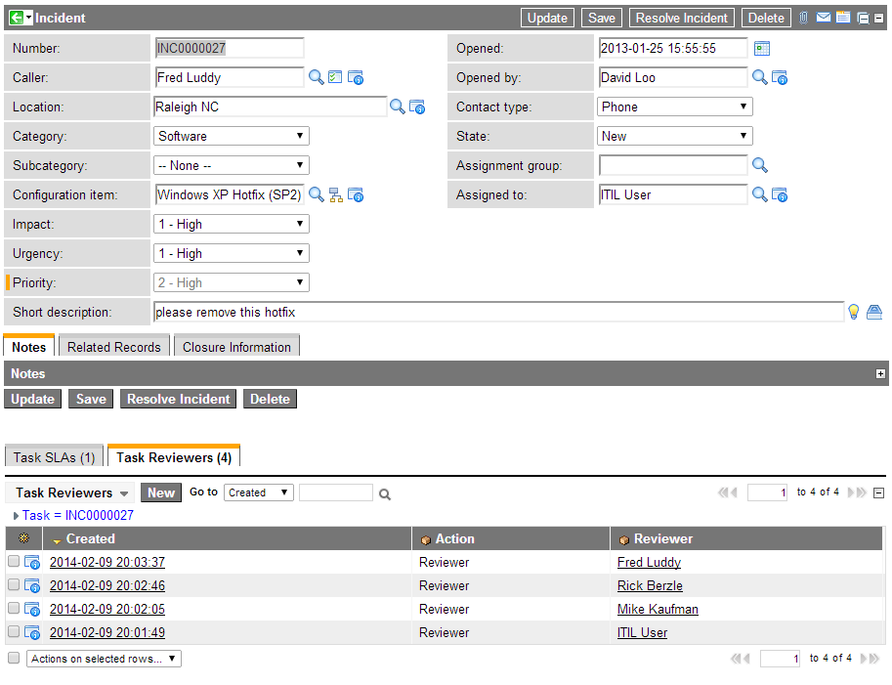Screen dimensions: 892x685
Task: Open the Mike Kaufman reviewer link
Action: [657, 609]
